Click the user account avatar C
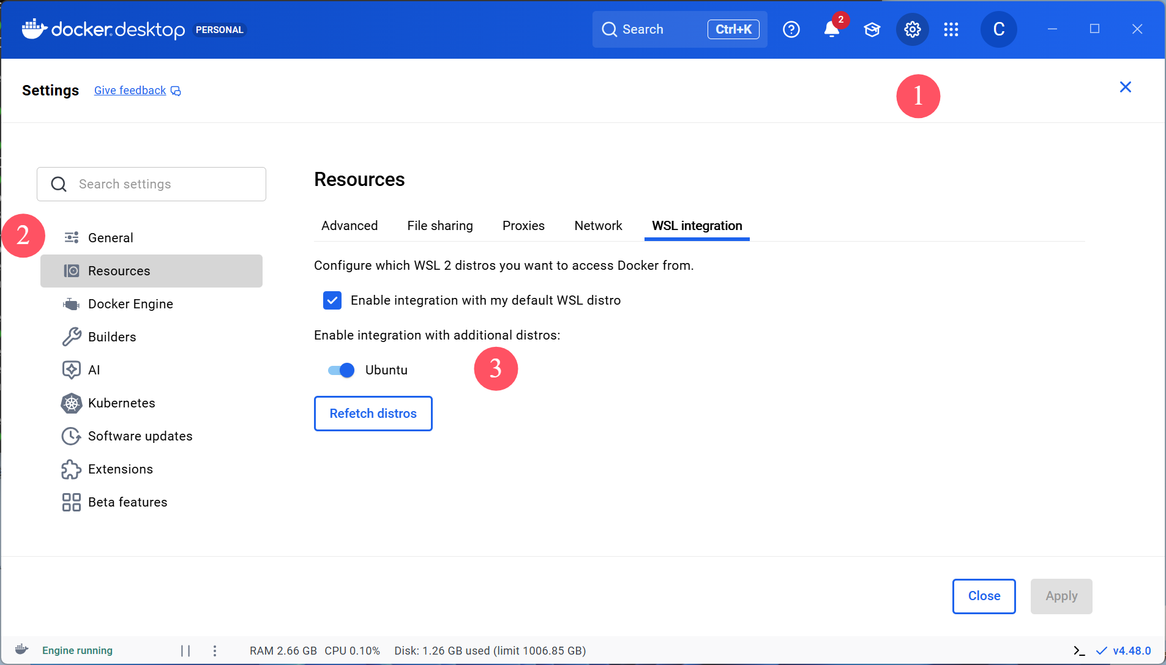 (998, 29)
